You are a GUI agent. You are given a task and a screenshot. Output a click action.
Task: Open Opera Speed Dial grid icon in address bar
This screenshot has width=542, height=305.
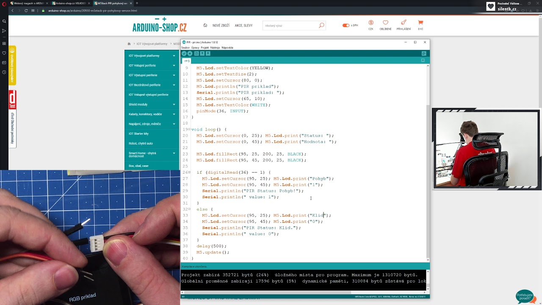33,10
